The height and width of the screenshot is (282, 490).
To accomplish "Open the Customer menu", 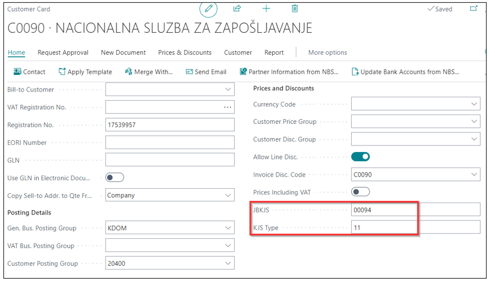I will pos(238,52).
